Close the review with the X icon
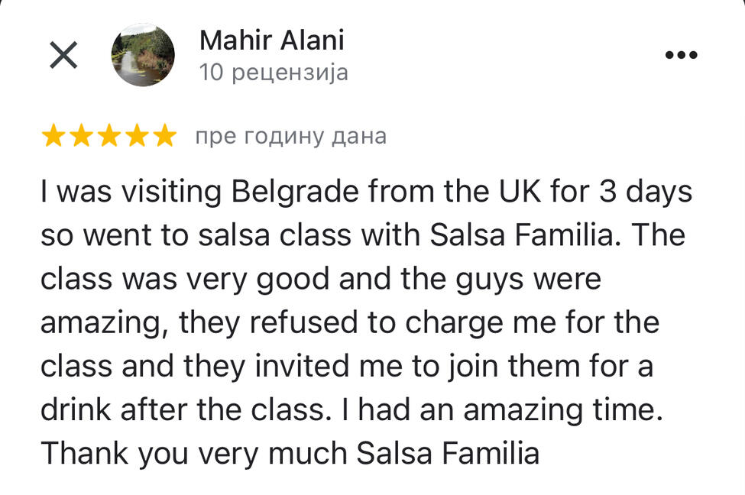Image resolution: width=745 pixels, height=495 pixels. click(63, 55)
